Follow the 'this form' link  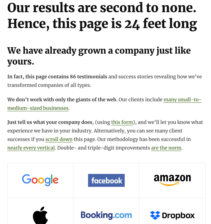click(122, 122)
